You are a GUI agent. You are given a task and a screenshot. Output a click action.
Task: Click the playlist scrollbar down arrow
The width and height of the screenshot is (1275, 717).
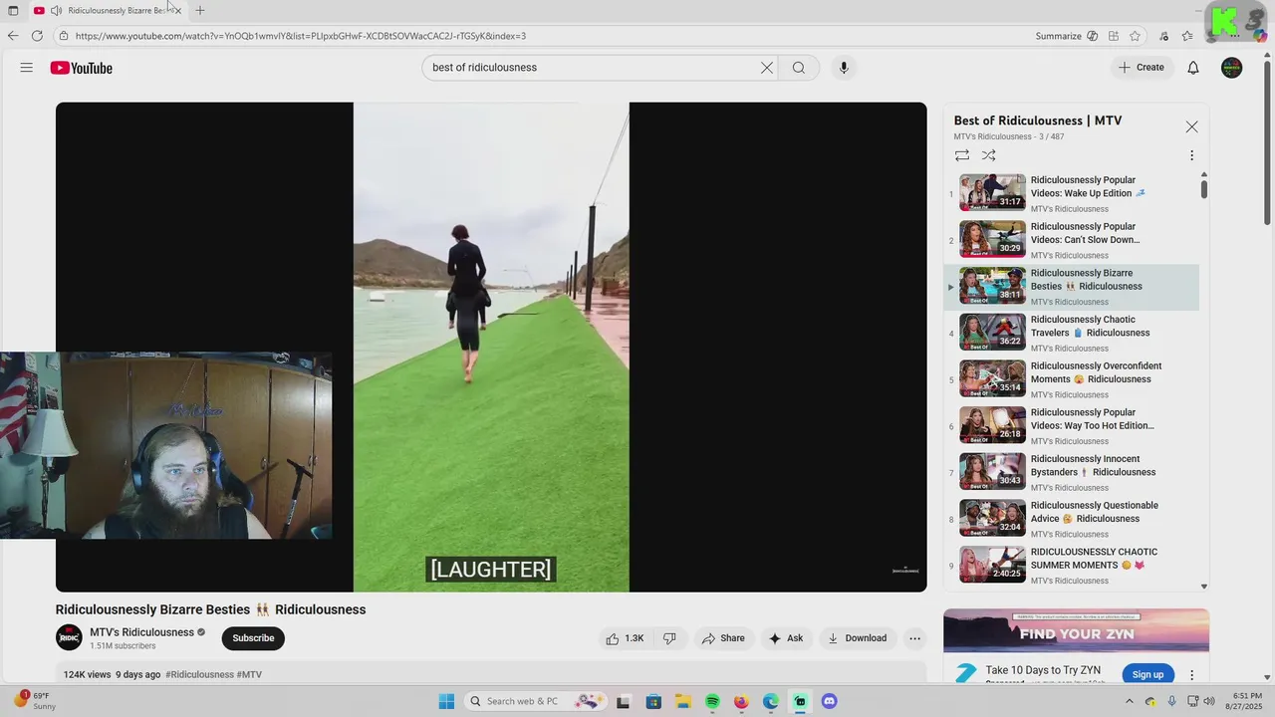1204,587
